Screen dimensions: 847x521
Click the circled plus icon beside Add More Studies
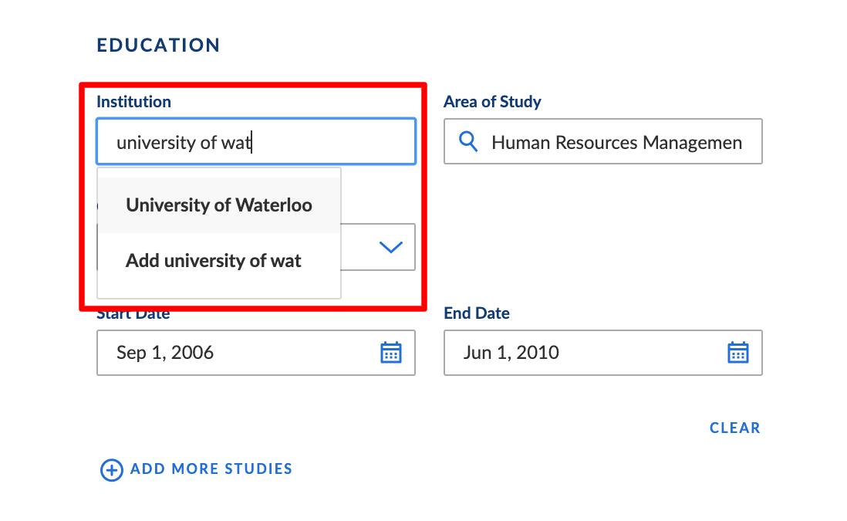pos(112,469)
